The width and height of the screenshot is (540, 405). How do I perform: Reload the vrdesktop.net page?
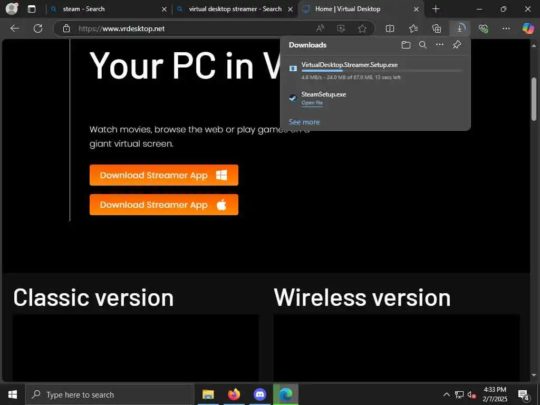click(x=38, y=28)
